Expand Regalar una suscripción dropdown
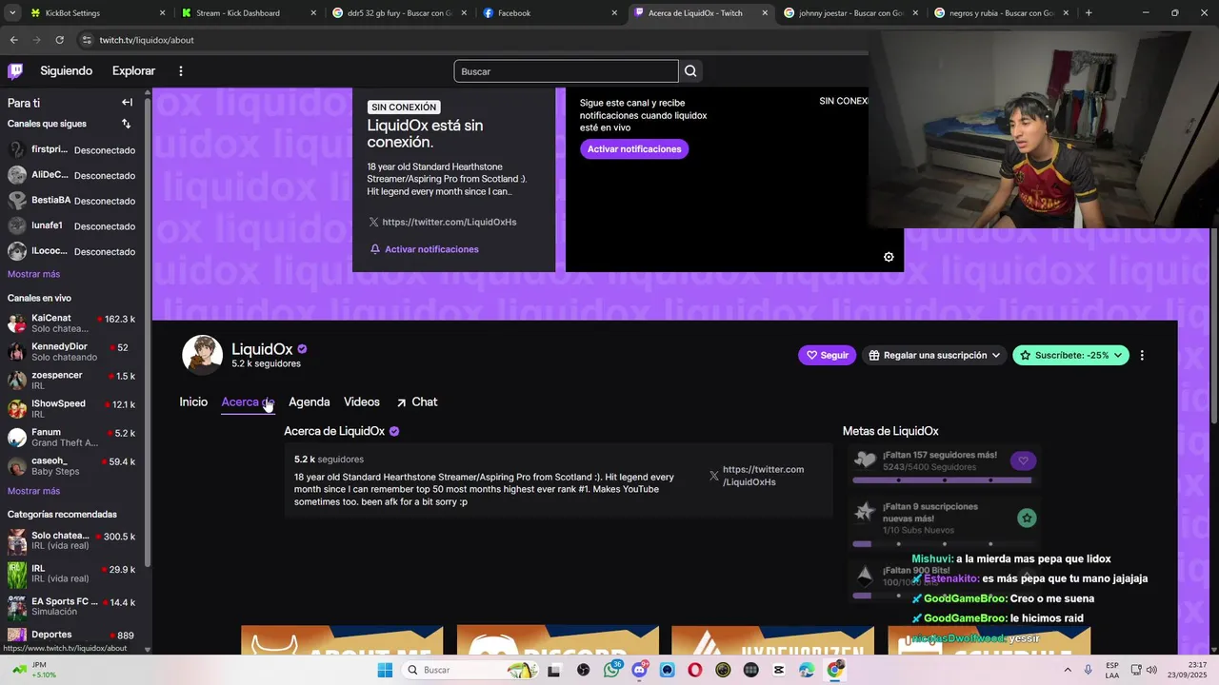 coord(933,355)
